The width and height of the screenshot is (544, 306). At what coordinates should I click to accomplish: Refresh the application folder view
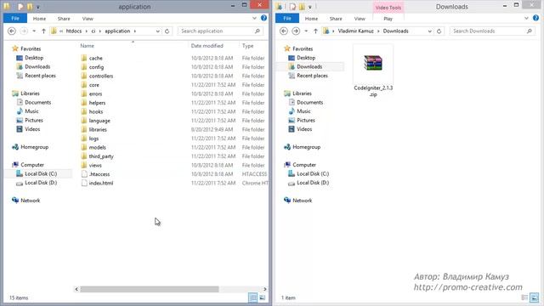pos(167,31)
